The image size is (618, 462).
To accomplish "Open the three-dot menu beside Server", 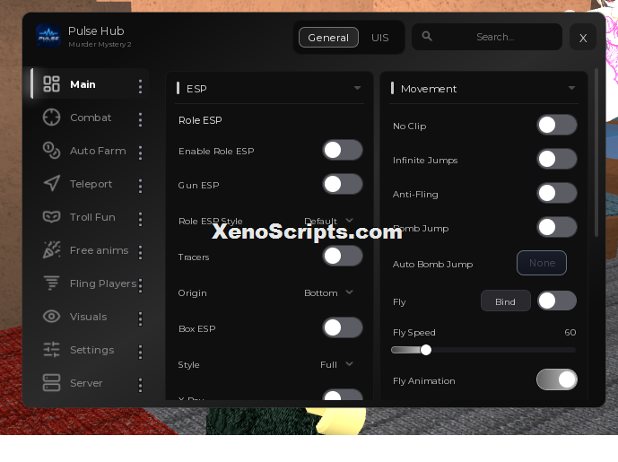I will pos(140,385).
